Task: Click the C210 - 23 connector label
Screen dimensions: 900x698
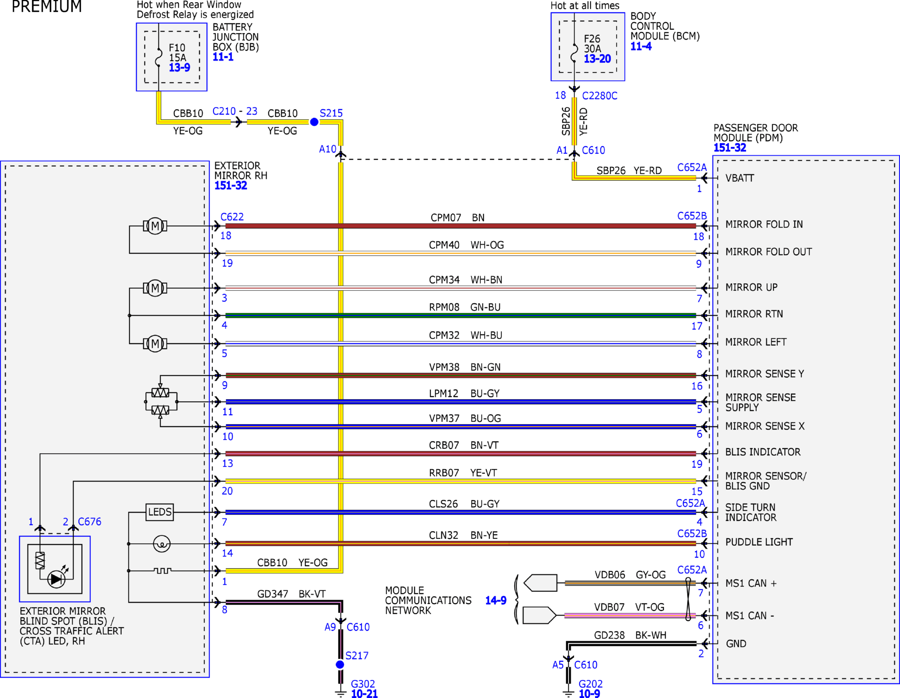Action: point(235,111)
